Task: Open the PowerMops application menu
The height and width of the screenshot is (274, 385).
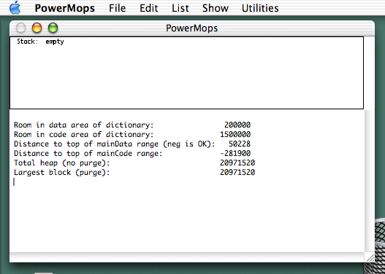Action: click(x=64, y=8)
